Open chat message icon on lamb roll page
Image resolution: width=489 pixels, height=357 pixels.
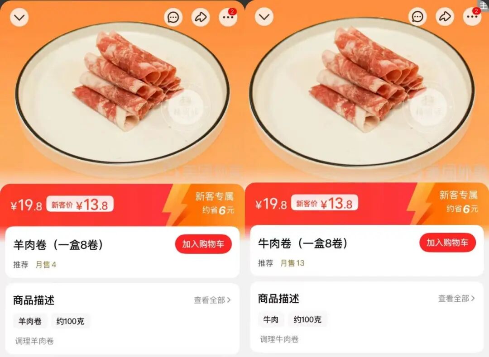(x=173, y=17)
